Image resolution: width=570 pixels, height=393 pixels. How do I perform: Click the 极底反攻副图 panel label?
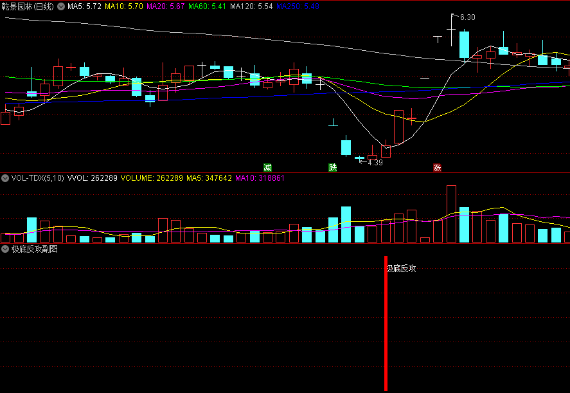(35, 250)
